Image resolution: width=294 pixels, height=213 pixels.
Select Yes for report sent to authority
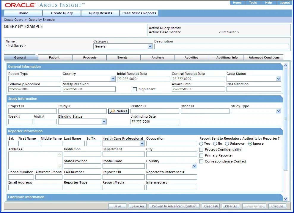point(201,144)
